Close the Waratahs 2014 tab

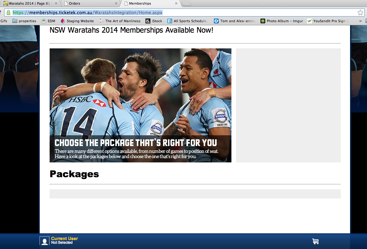[56, 3]
